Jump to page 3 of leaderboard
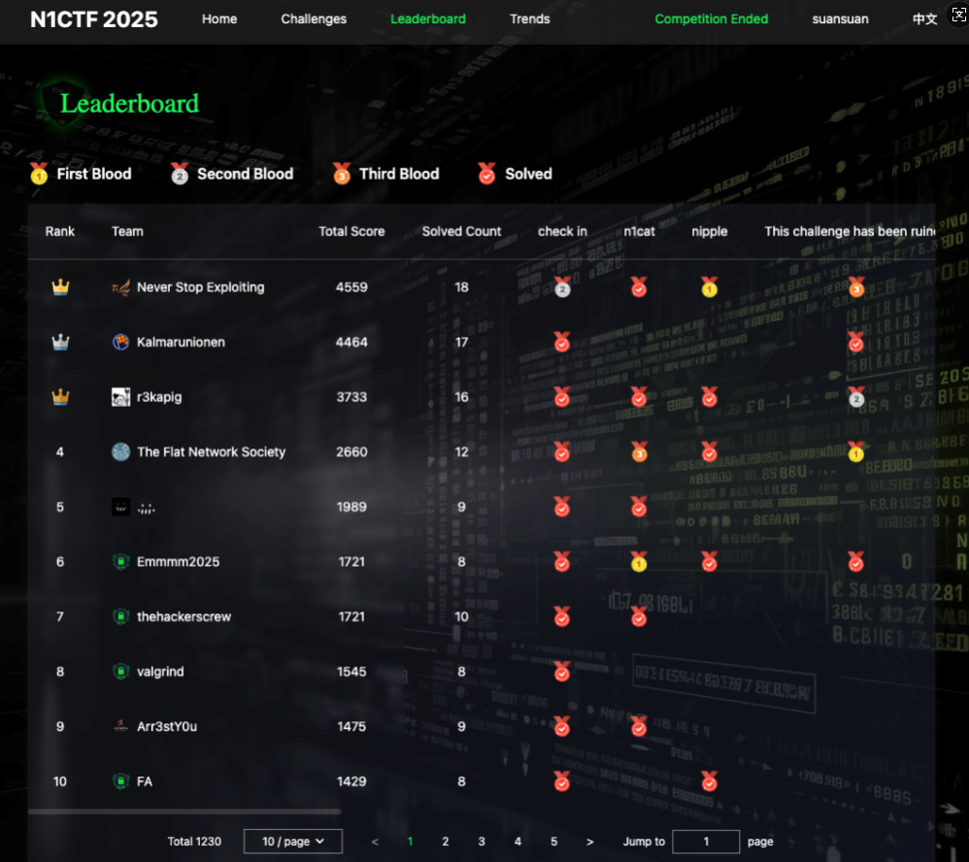 pyautogui.click(x=482, y=842)
